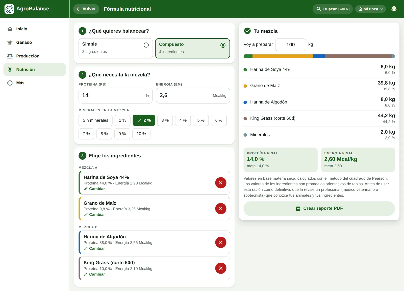The width and height of the screenshot is (404, 291).
Task: Set minerals to 10 %
Action: [141, 134]
